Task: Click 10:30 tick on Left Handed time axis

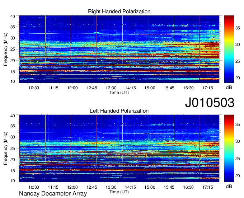Action: [x=34, y=187]
